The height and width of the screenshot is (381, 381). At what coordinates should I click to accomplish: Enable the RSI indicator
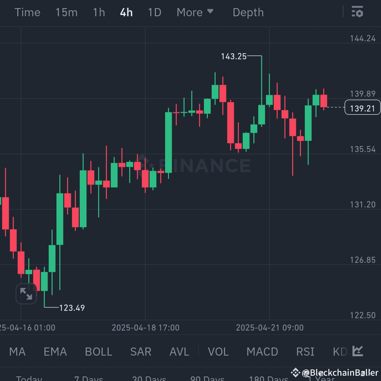305,351
